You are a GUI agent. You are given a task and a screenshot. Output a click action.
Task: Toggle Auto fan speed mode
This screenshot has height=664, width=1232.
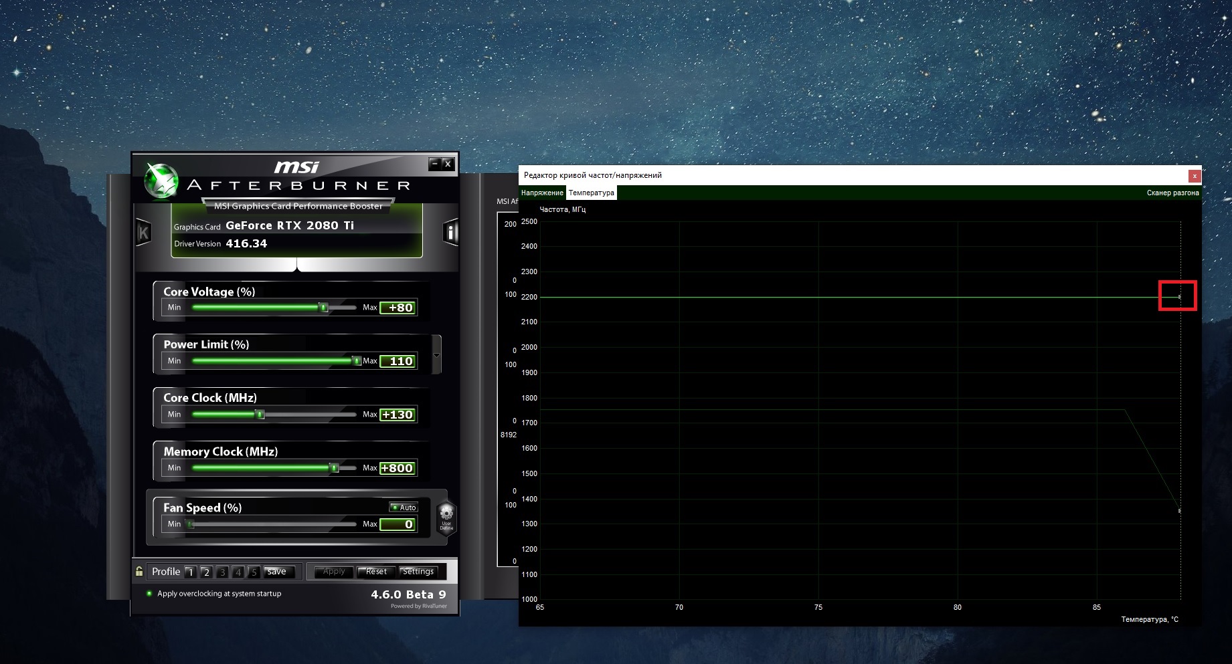(x=404, y=507)
